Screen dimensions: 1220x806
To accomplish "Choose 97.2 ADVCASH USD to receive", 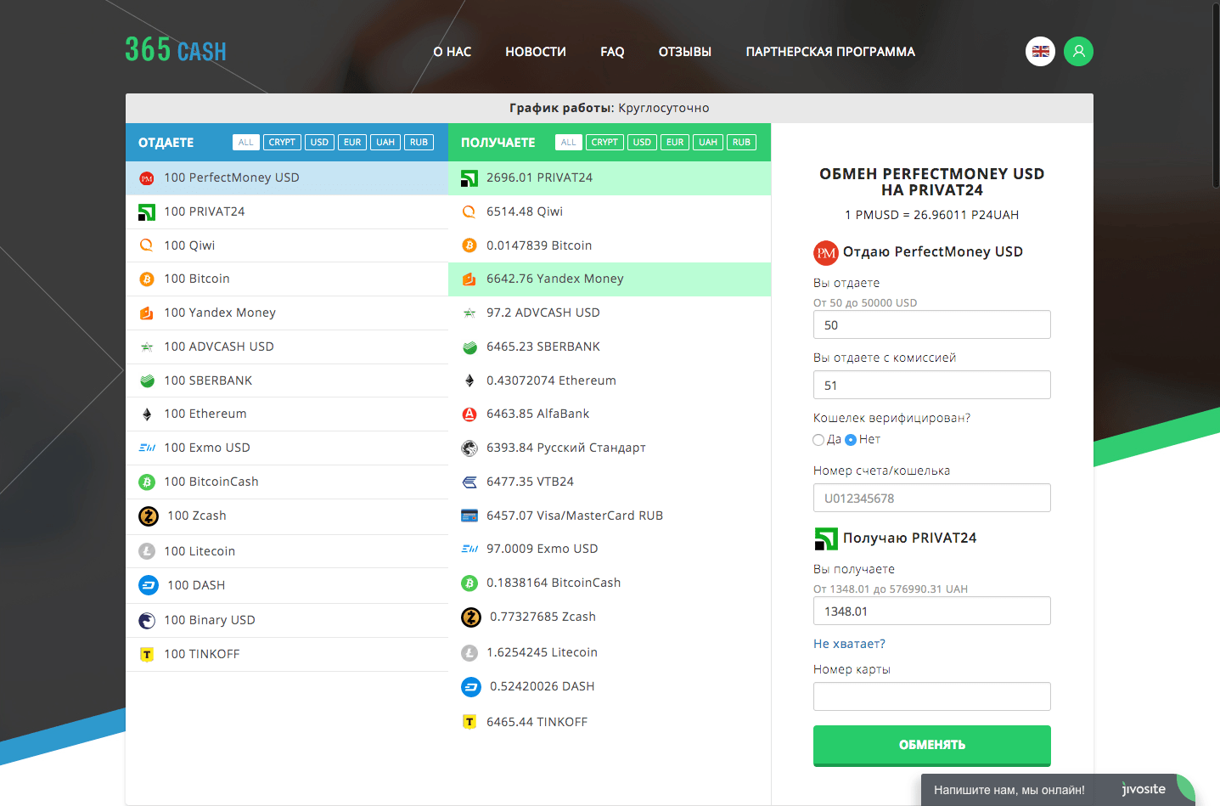I will (610, 313).
